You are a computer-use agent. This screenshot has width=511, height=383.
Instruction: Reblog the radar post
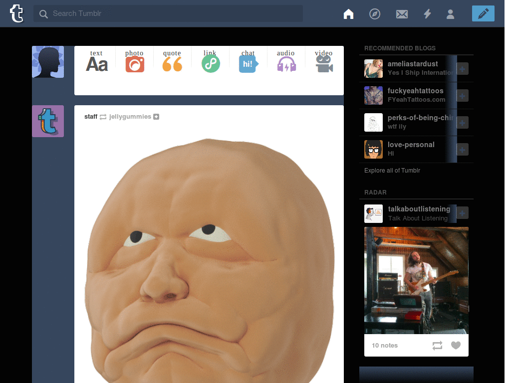[x=437, y=345]
